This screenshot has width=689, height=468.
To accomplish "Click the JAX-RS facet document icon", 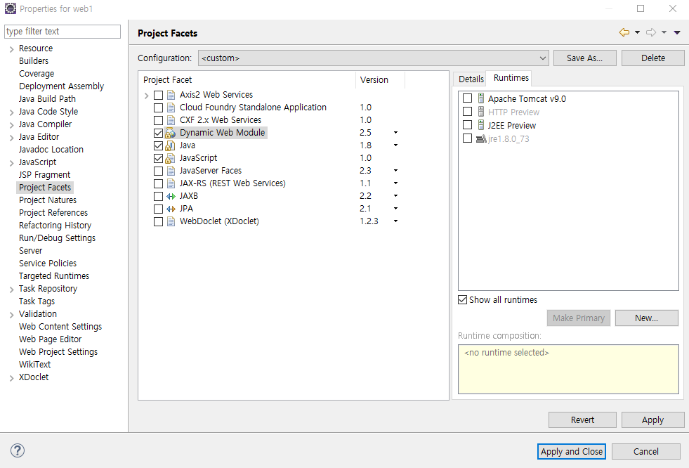I will coord(171,183).
